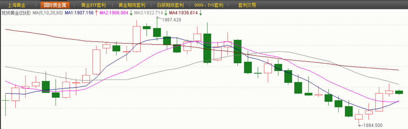Select the 9999、T+D套利 tab
408x129 pixels.
209,5
